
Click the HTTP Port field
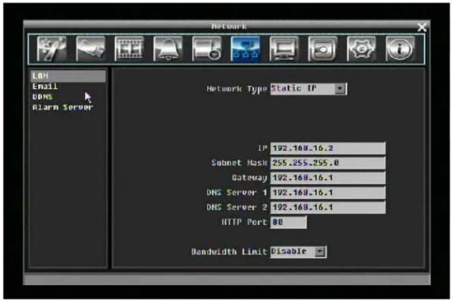(288, 222)
